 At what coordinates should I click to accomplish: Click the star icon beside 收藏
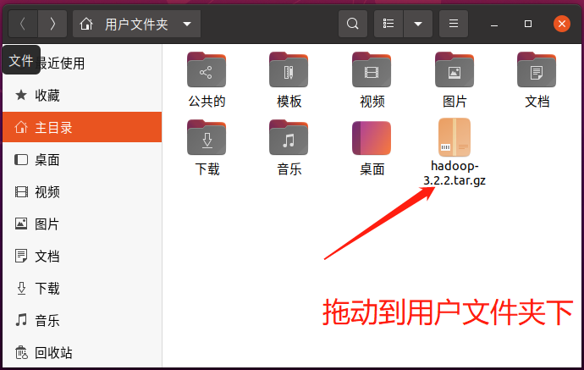click(21, 95)
